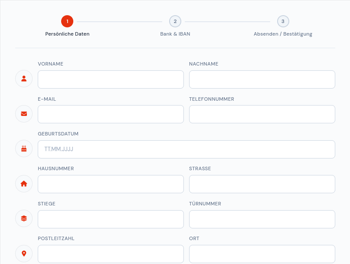Click the "VORNAME" field label
Screen dimensions: 350x264
click(x=50, y=64)
